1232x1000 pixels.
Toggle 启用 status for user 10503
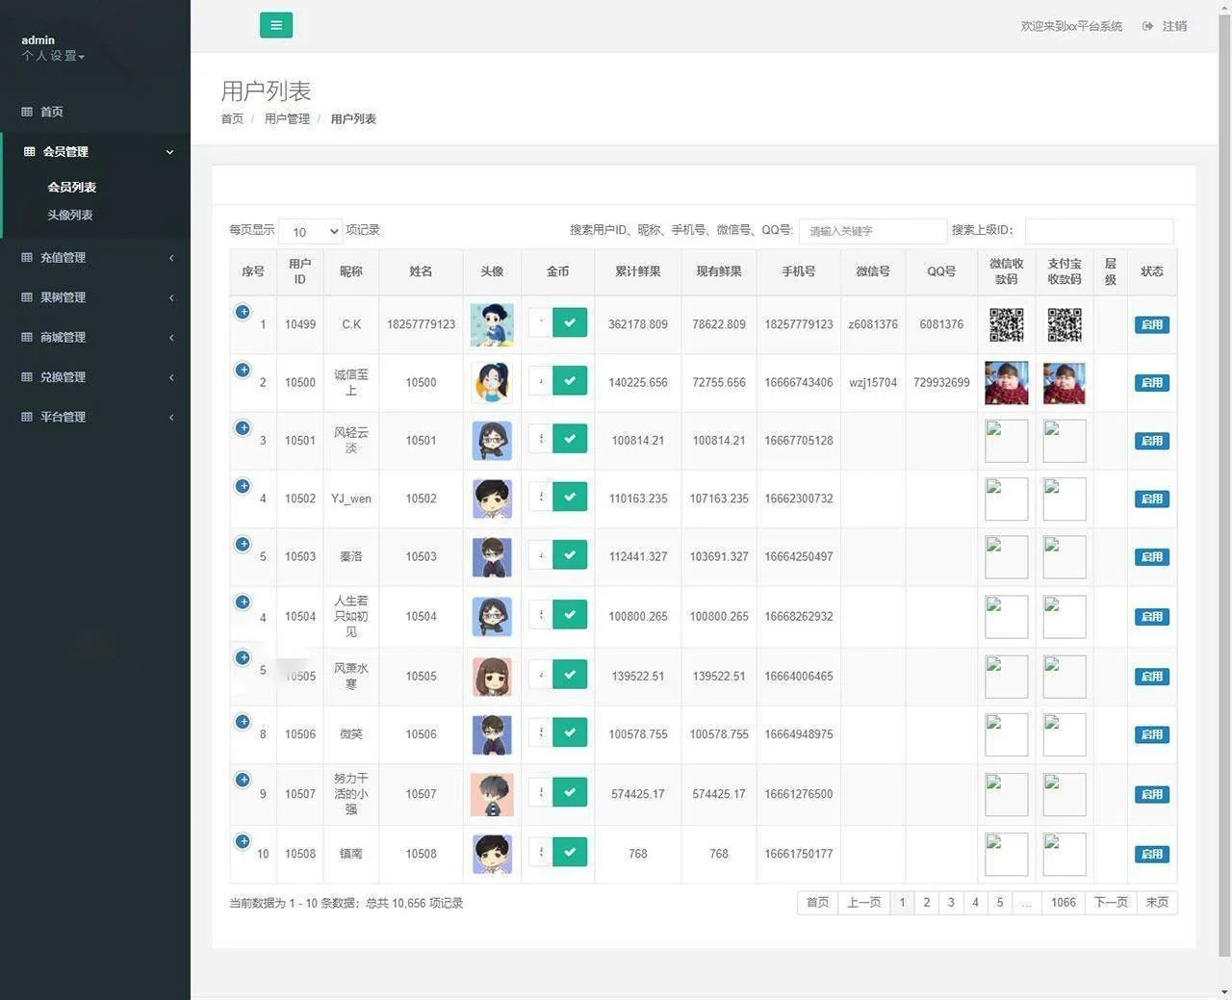[1151, 556]
